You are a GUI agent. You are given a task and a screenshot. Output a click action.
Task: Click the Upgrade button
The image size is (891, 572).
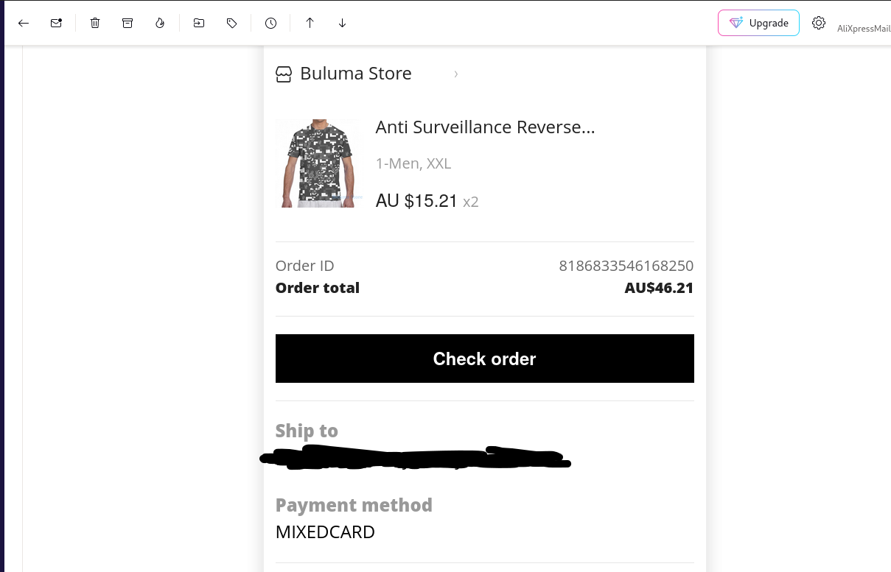pyautogui.click(x=758, y=23)
